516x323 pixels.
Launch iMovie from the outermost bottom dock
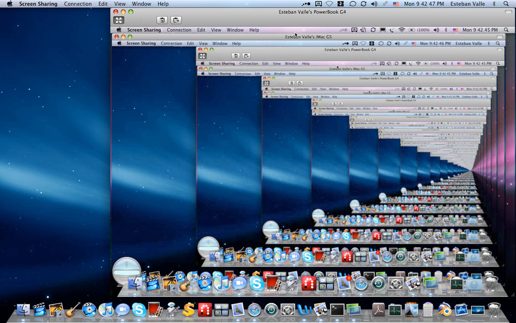(40, 310)
